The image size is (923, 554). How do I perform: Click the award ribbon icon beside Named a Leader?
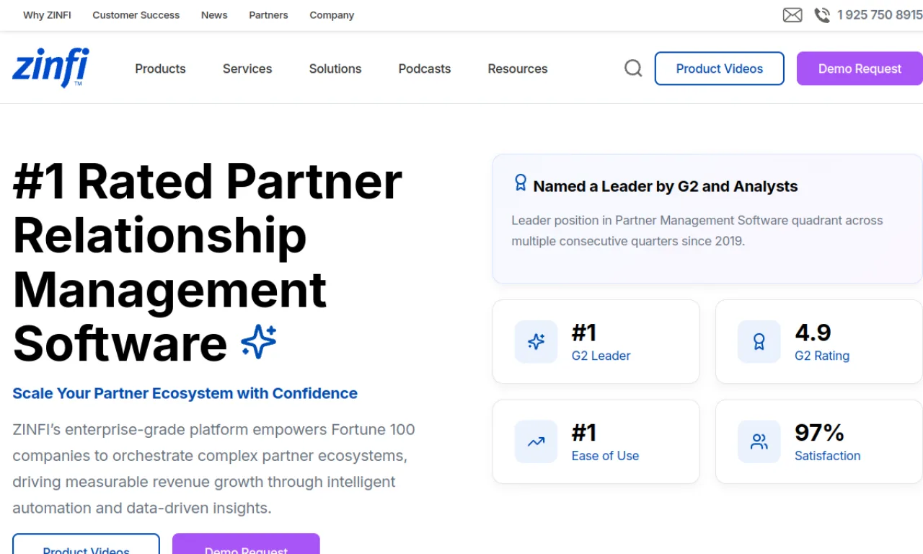click(x=521, y=183)
